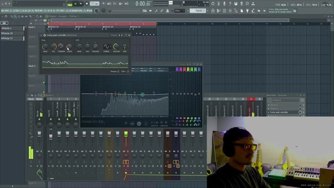Pause playback with the transport pause button
334x188 pixels.
75,4
